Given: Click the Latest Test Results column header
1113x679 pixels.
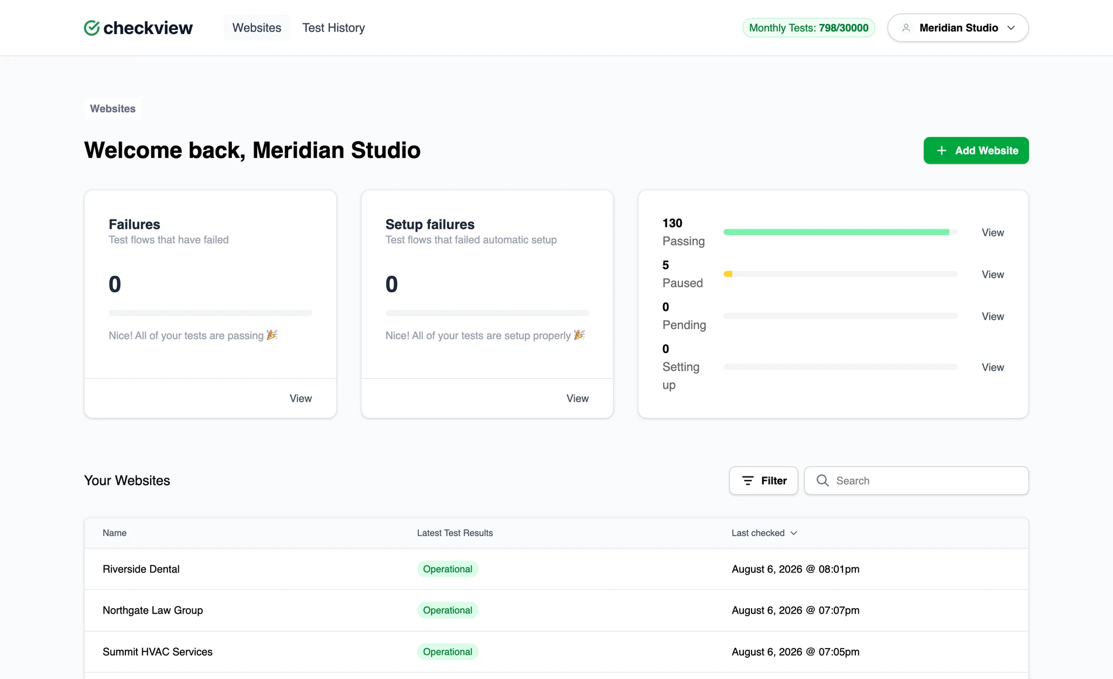Looking at the screenshot, I should pos(455,533).
